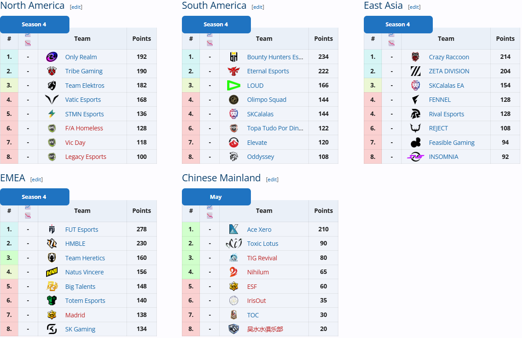
Task: Click the Crazy Raccoon team logo
Action: (416, 57)
